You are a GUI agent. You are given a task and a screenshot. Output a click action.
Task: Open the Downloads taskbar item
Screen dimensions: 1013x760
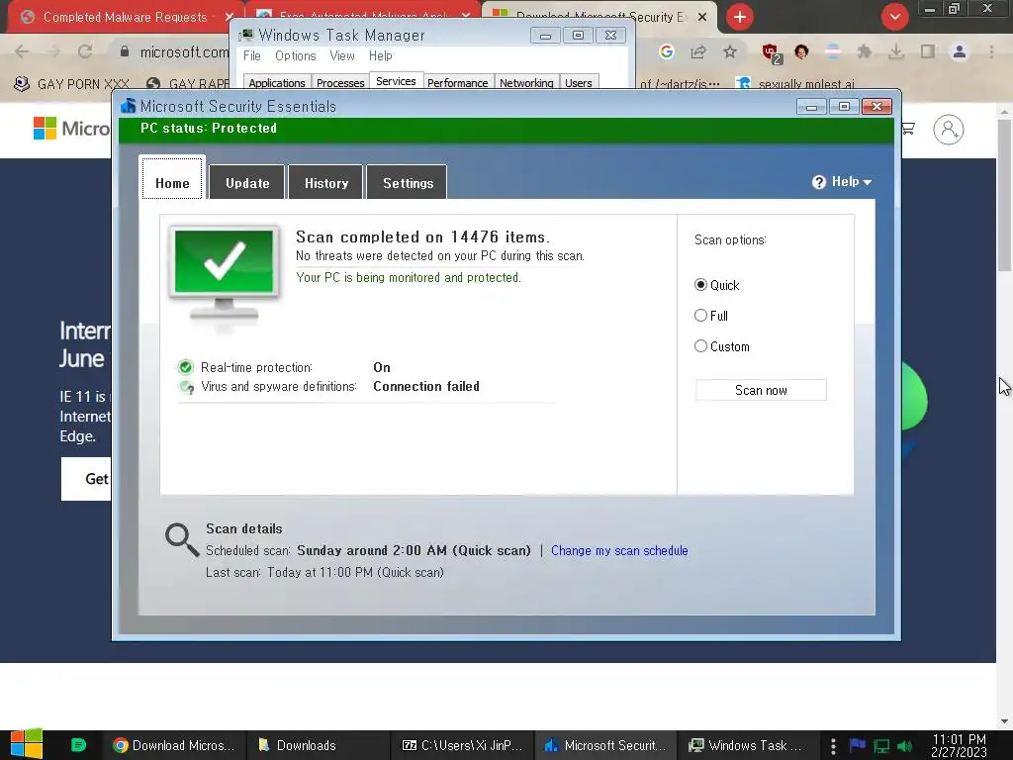click(x=318, y=745)
